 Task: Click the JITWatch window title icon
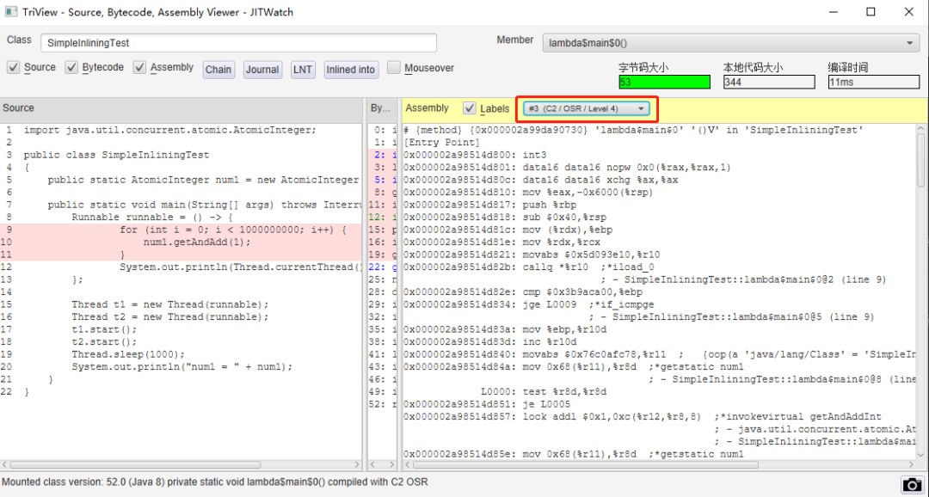(x=10, y=12)
